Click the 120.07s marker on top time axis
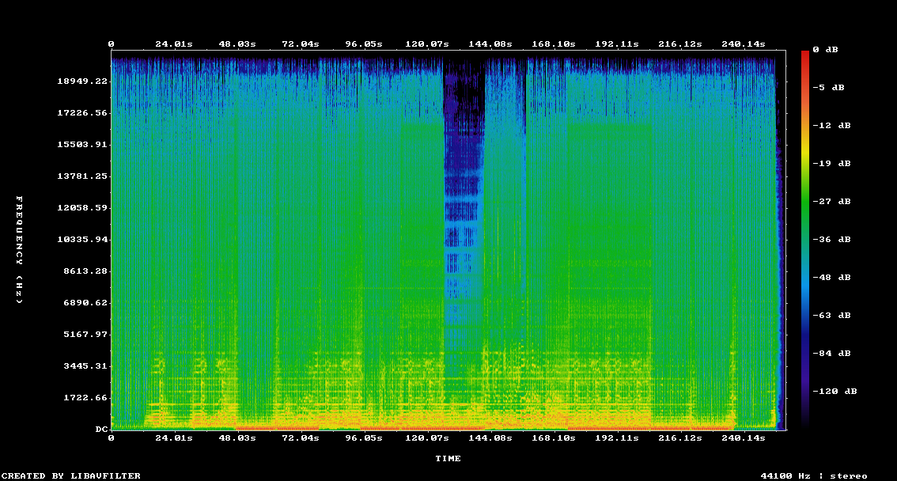Viewport: 897px width, 481px height. 427,44
